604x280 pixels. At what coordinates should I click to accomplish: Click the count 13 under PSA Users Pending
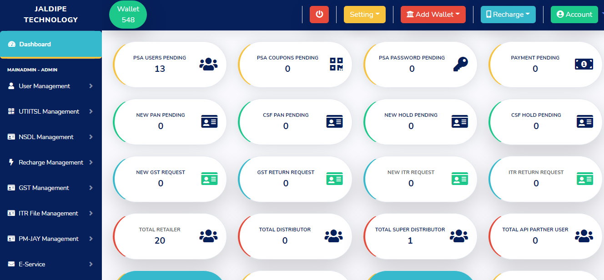[x=160, y=69]
